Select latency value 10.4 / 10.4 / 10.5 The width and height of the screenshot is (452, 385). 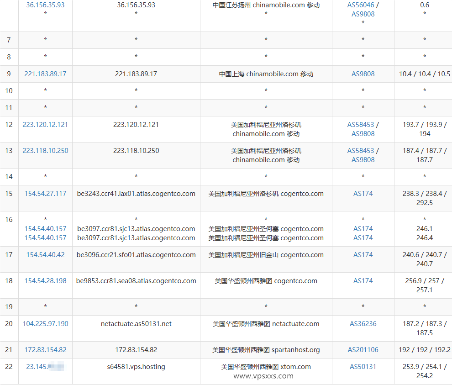pos(424,74)
